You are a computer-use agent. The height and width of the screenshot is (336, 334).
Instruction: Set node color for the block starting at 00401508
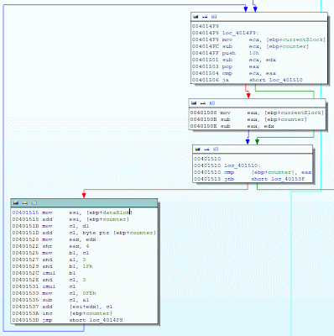pyautogui.click(x=194, y=103)
